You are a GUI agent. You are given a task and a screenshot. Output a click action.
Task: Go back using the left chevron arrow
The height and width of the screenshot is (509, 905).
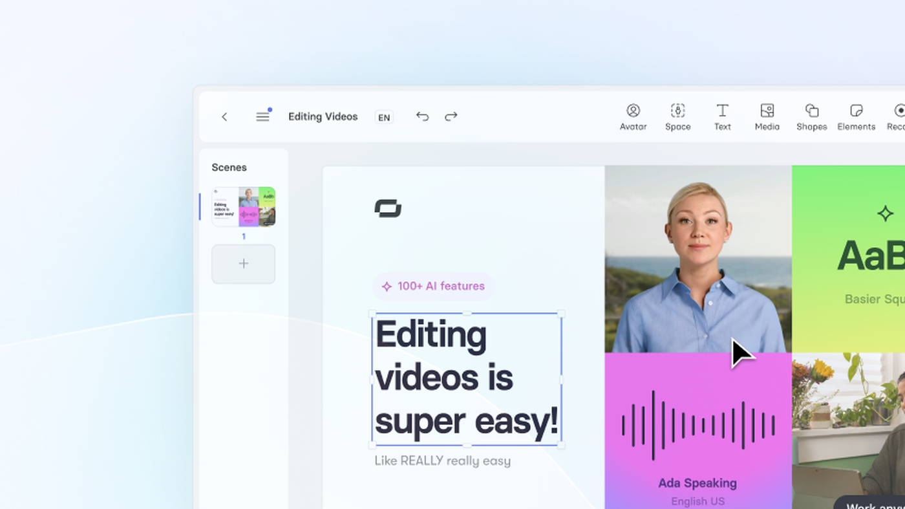point(224,117)
